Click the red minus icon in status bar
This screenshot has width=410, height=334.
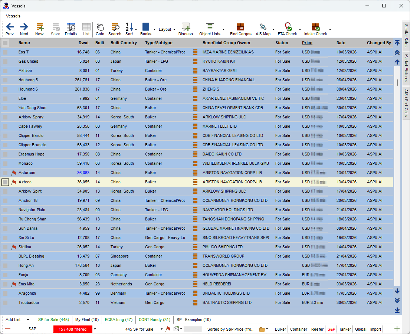pyautogui.click(x=8, y=329)
